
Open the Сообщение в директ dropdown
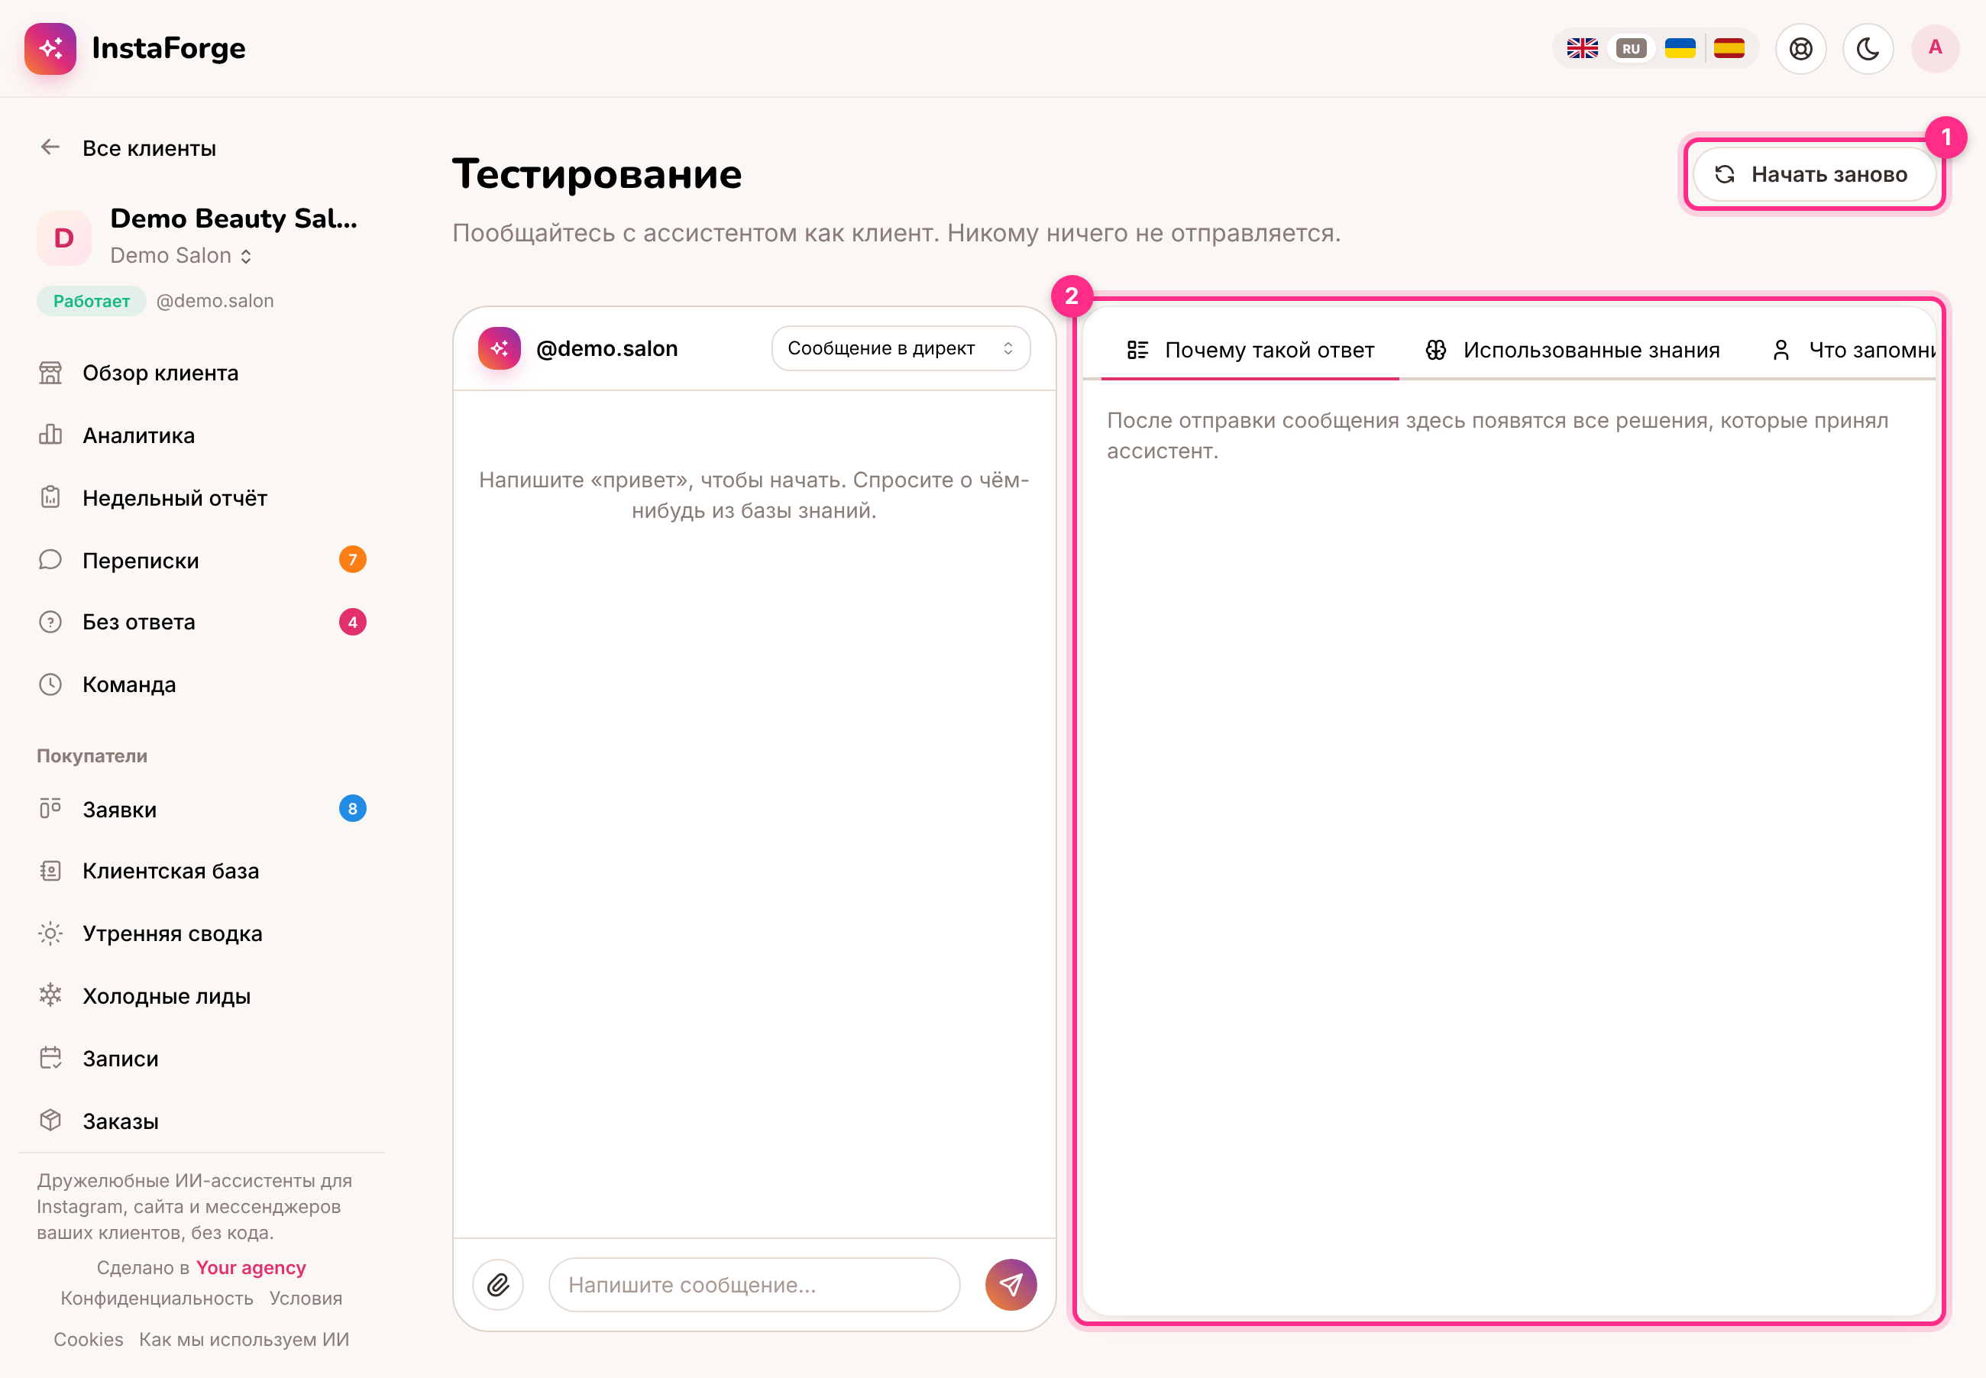click(x=900, y=348)
